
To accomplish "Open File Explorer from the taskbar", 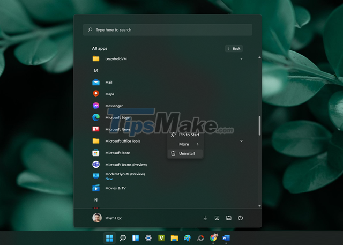I will (x=174, y=238).
